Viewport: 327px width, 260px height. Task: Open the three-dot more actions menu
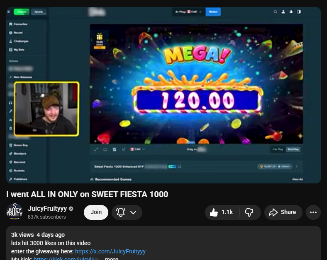313,212
